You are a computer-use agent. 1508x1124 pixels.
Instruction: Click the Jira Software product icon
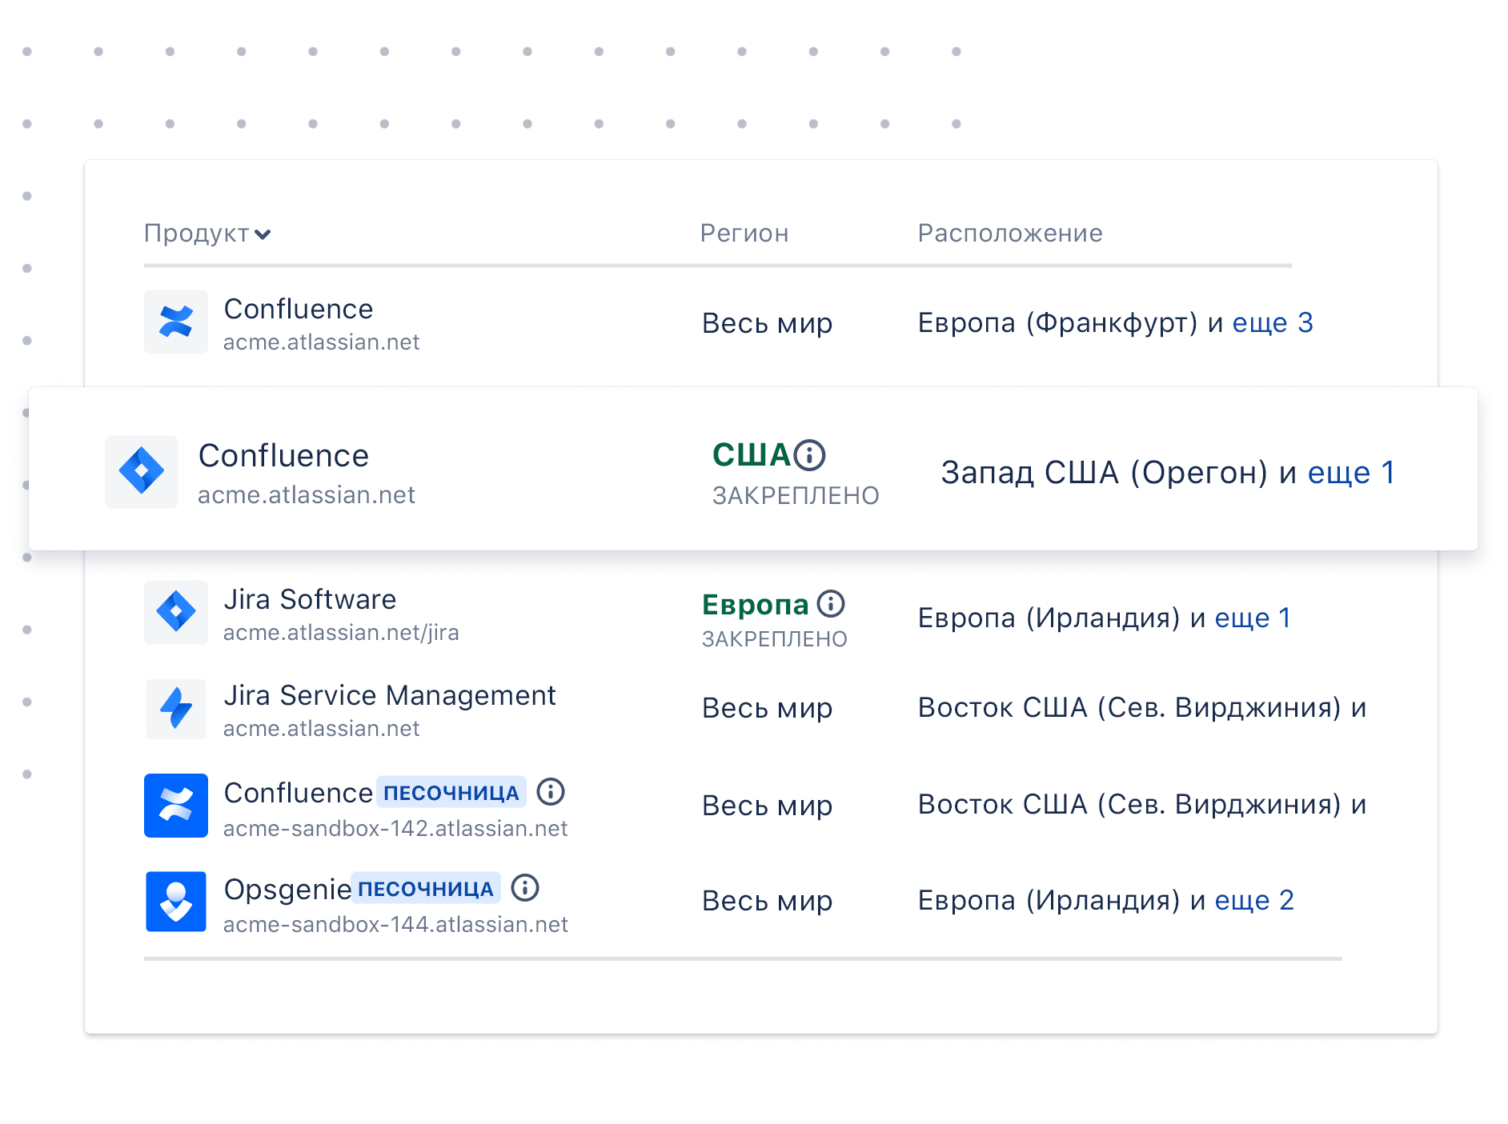click(175, 612)
